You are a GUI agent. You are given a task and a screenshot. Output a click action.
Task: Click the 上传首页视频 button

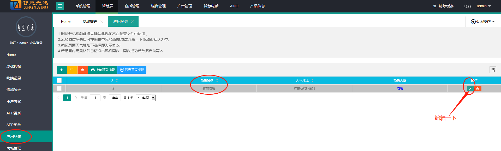click(x=103, y=70)
